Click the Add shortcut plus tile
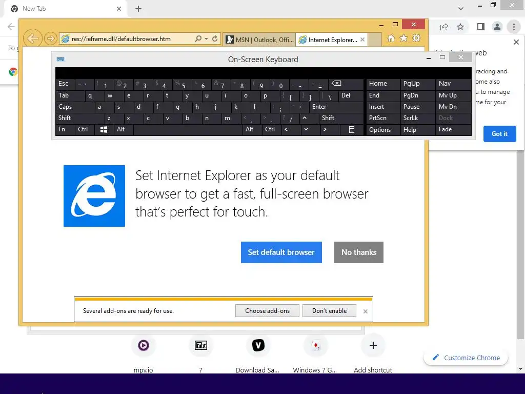Image resolution: width=525 pixels, height=394 pixels. click(373, 345)
